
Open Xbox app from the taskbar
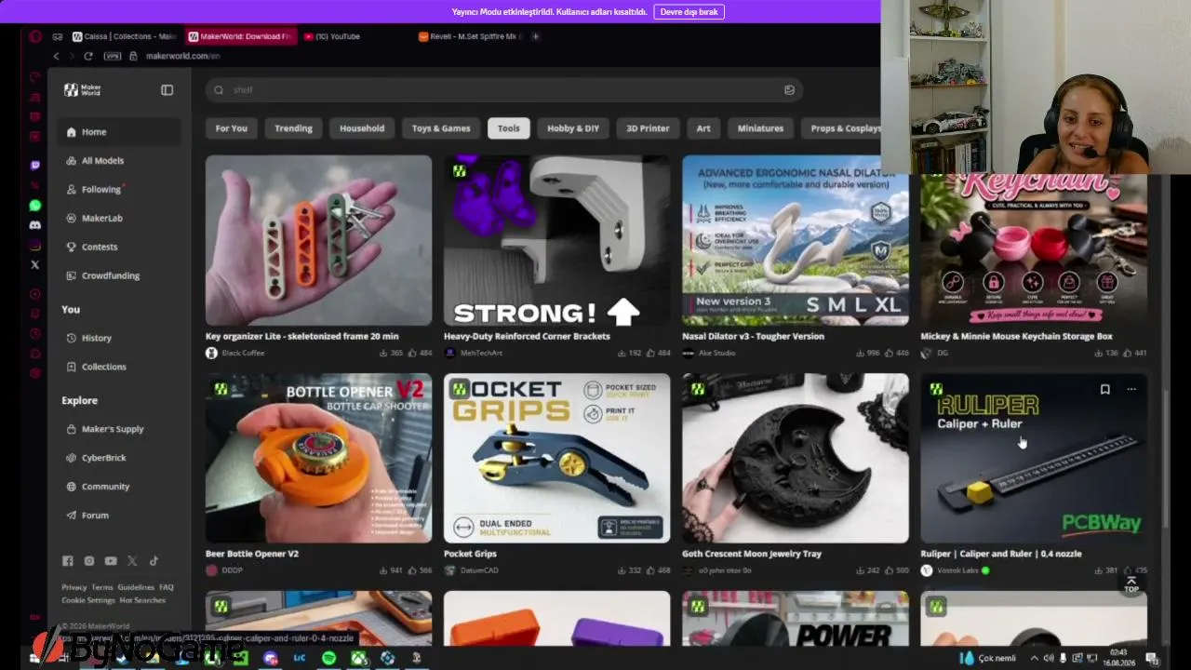(358, 658)
